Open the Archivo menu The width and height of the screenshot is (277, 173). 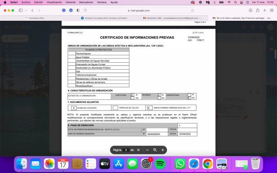tap(26, 2)
